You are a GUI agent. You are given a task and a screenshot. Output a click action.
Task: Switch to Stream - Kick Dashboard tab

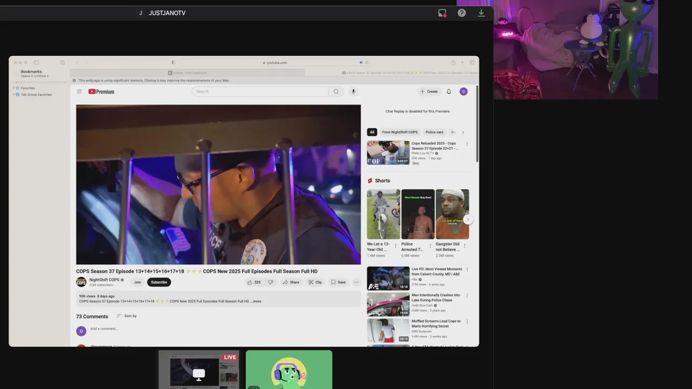pyautogui.click(x=187, y=72)
